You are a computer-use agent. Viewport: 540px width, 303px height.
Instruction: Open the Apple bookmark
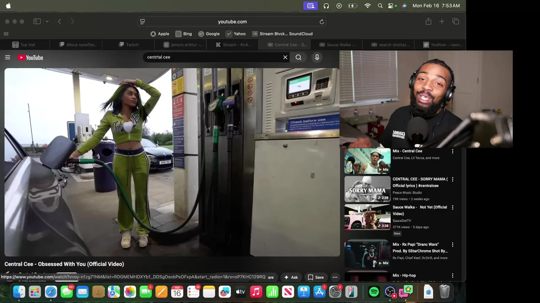click(x=160, y=34)
